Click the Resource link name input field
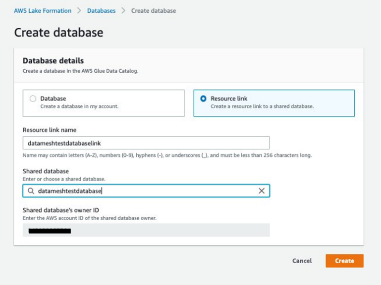 pos(146,143)
